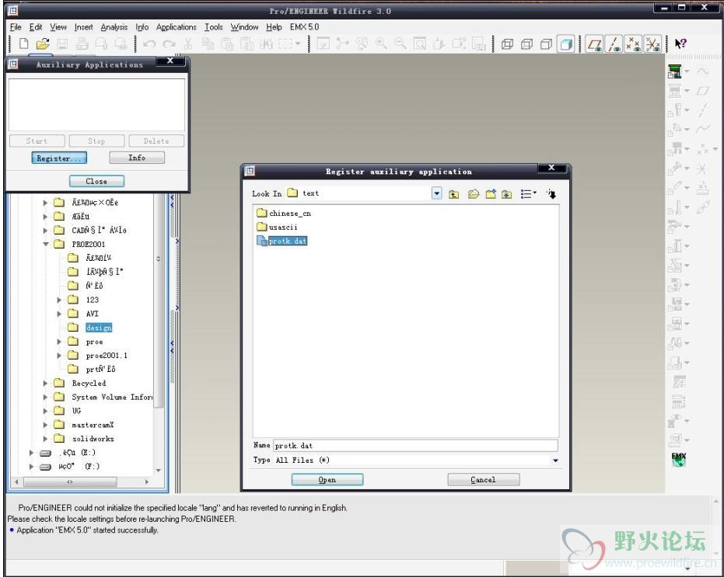Screen dimensions: 724x577
Task: Open the Type All Files dropdown
Action: coord(555,461)
